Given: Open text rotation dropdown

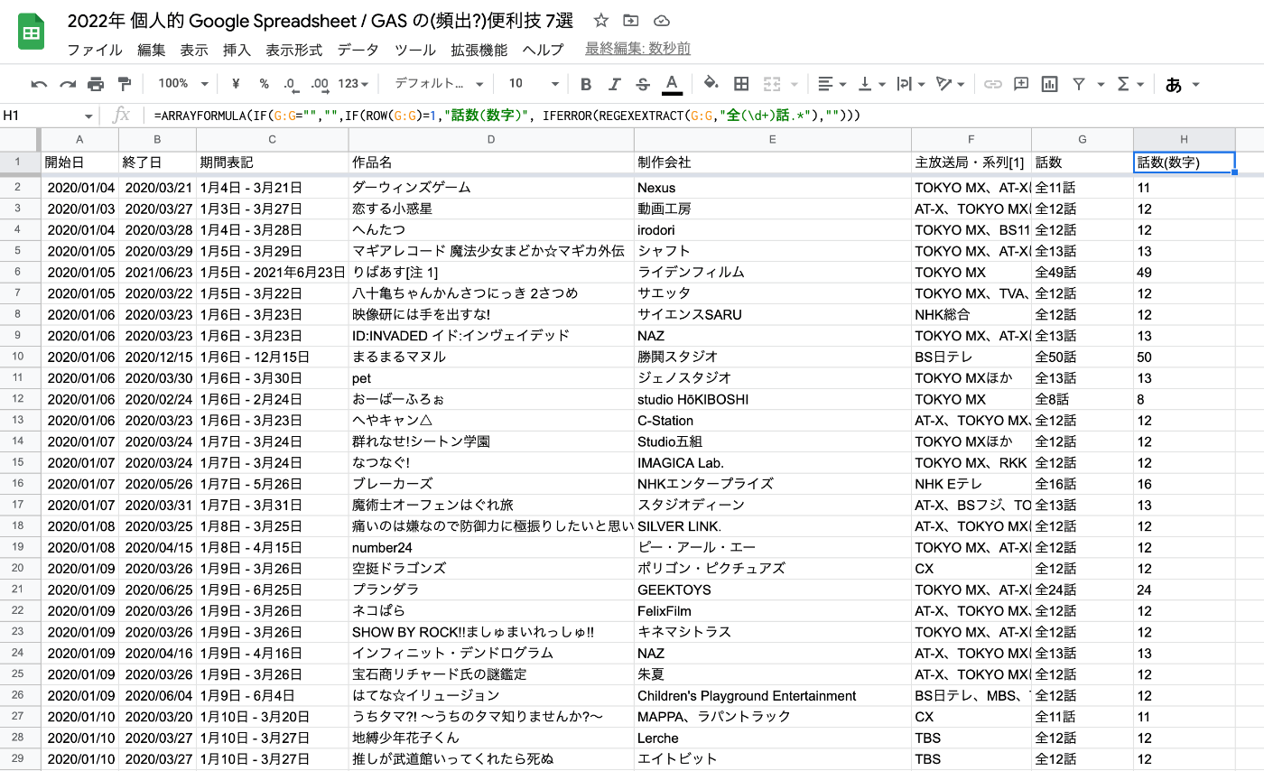Looking at the screenshot, I should [951, 84].
